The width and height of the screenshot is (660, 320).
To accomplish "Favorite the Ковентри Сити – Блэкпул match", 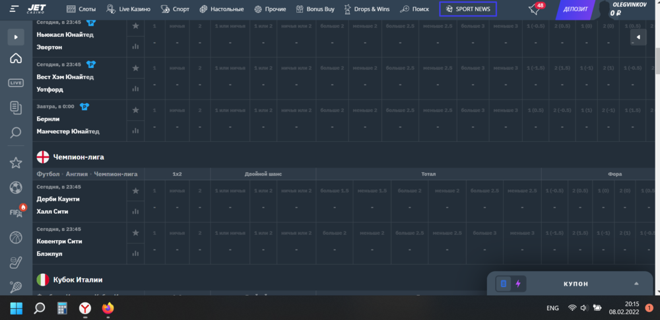I will (135, 233).
